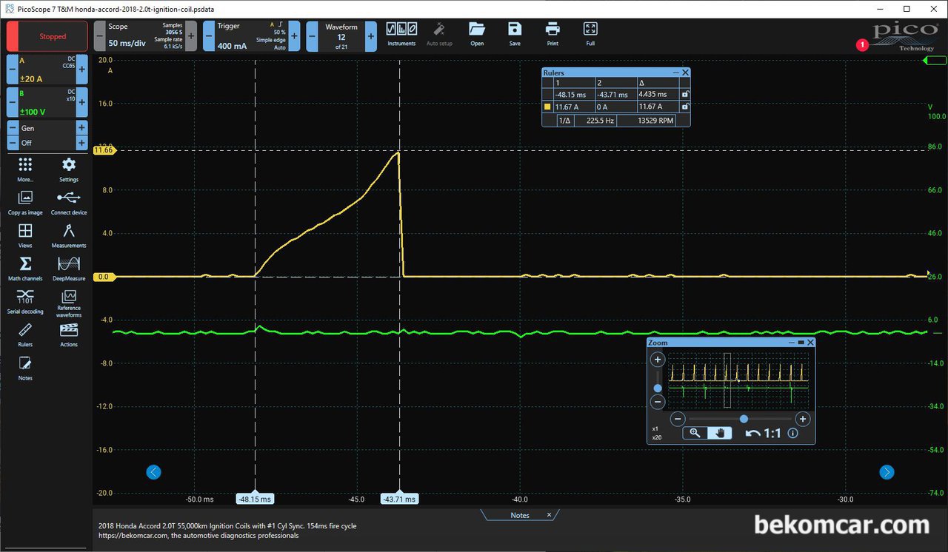Select the magnifier zoom mode
This screenshot has height=552, width=948.
pyautogui.click(x=695, y=433)
